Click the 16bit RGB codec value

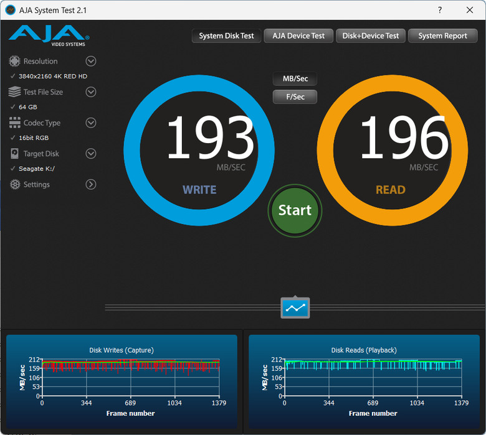tap(34, 138)
